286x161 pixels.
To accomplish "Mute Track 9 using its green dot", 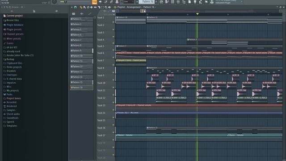I will [113, 80].
